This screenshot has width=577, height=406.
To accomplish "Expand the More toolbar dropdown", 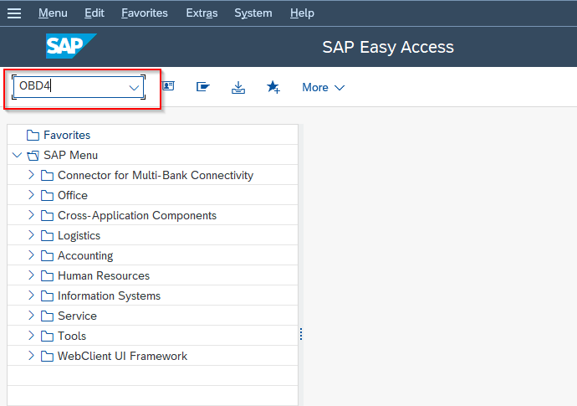I will (323, 87).
